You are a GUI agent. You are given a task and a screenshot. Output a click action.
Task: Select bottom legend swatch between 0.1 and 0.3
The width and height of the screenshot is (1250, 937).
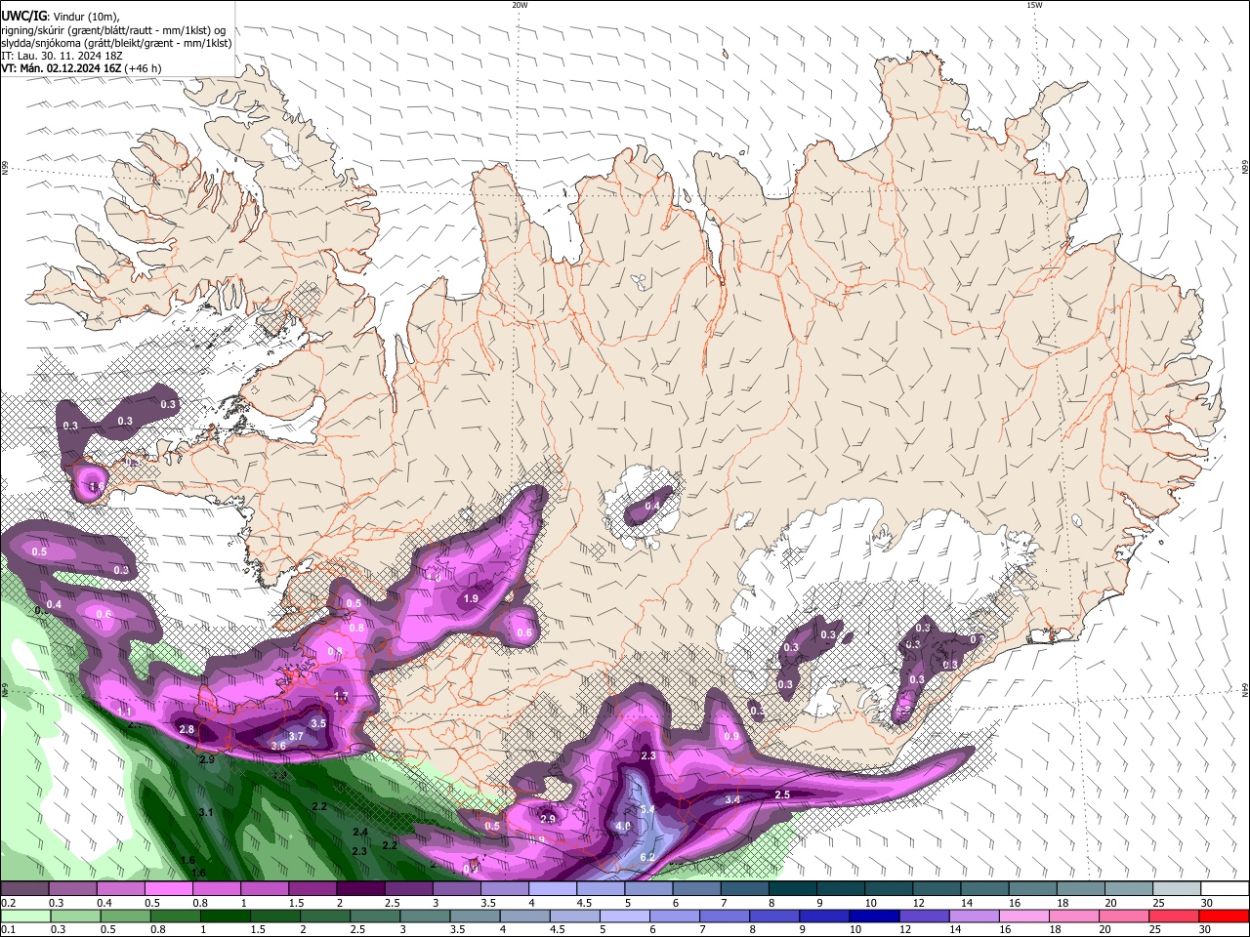click(24, 917)
